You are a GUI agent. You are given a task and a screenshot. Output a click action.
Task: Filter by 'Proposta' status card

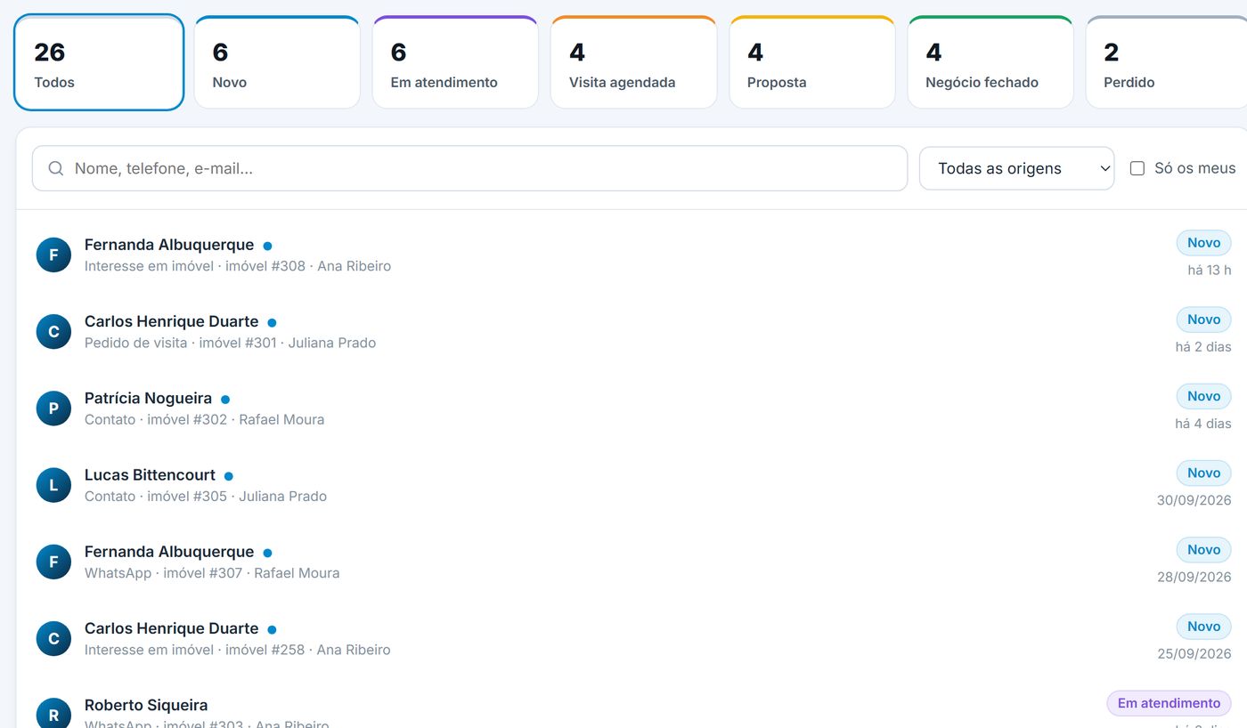[811, 62]
